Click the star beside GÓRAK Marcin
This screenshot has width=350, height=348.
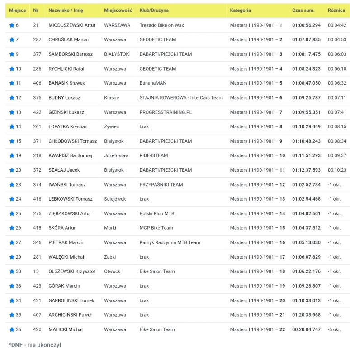(12, 286)
